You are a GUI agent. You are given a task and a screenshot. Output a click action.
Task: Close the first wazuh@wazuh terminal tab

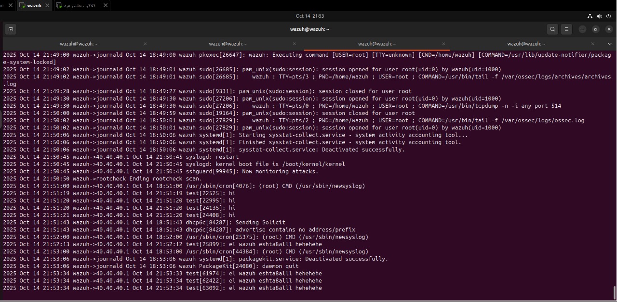coord(145,44)
